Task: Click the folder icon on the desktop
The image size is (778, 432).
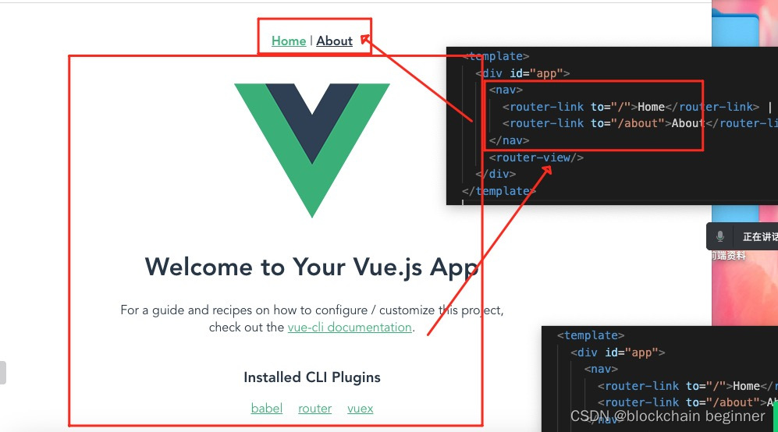Action: click(735, 30)
